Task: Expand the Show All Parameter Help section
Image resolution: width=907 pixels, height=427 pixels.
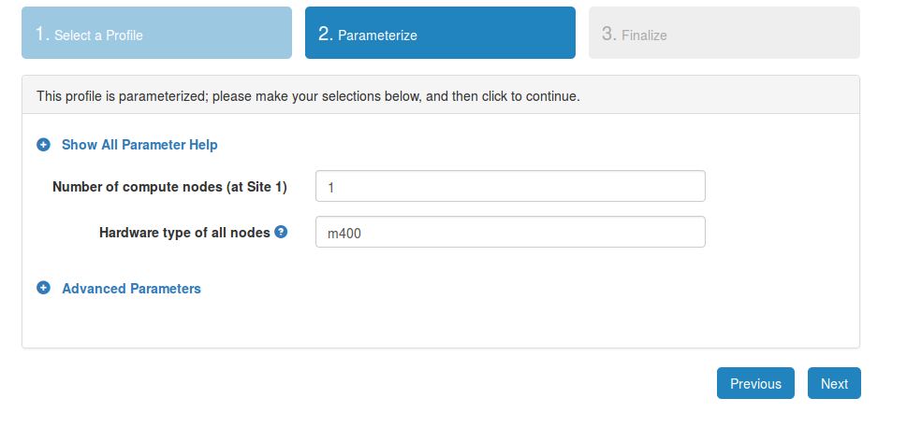Action: coord(139,144)
